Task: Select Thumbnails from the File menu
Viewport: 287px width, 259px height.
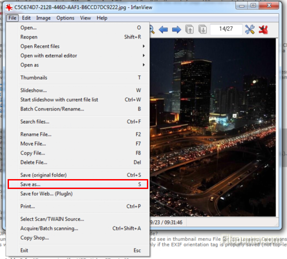Action: tap(34, 78)
